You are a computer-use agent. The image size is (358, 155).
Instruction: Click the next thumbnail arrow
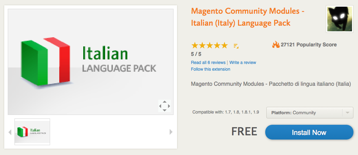coord(171,132)
